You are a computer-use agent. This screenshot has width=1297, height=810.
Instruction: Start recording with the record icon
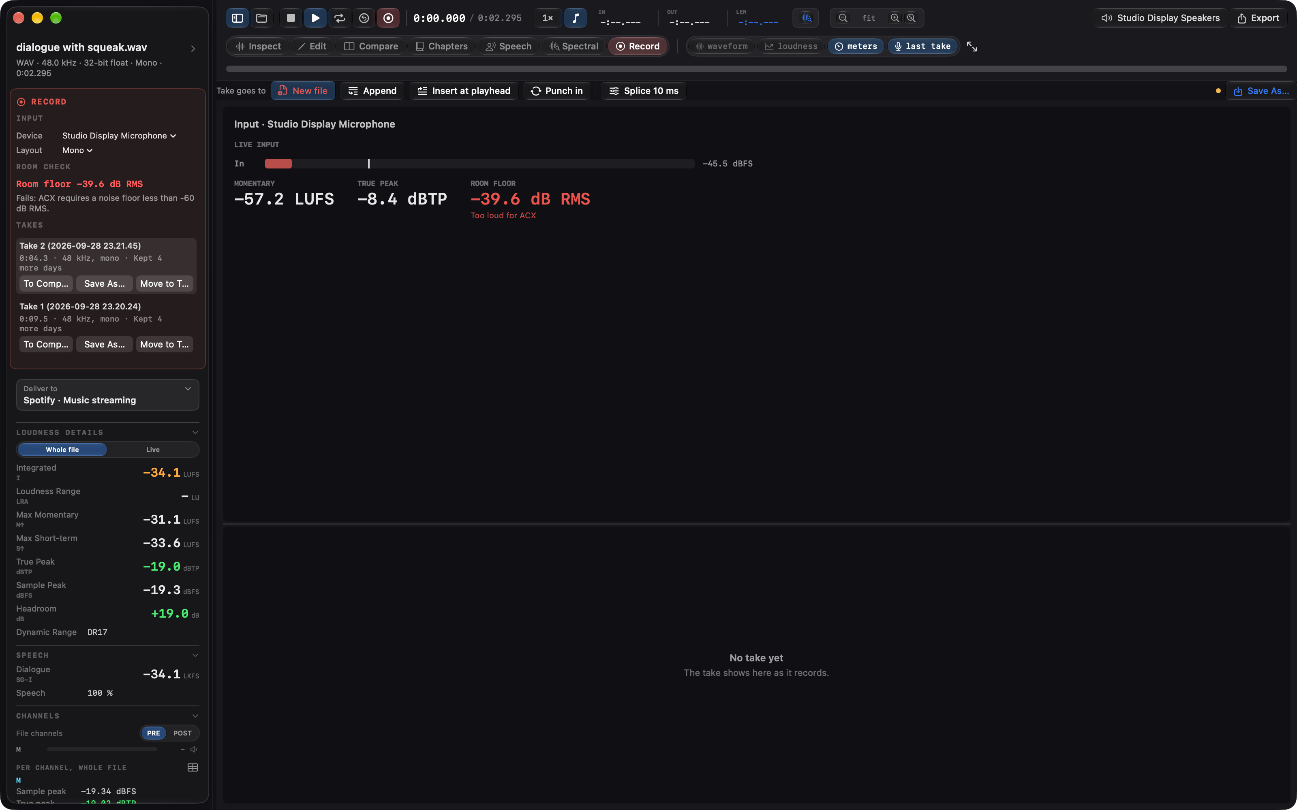click(388, 18)
